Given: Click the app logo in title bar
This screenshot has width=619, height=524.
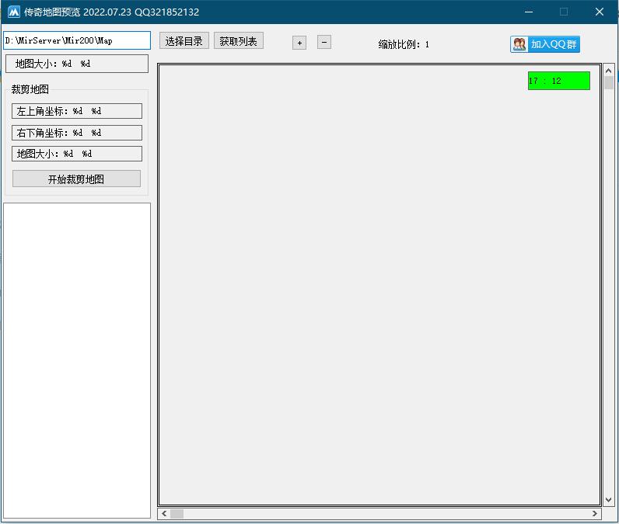Looking at the screenshot, I should [x=13, y=12].
